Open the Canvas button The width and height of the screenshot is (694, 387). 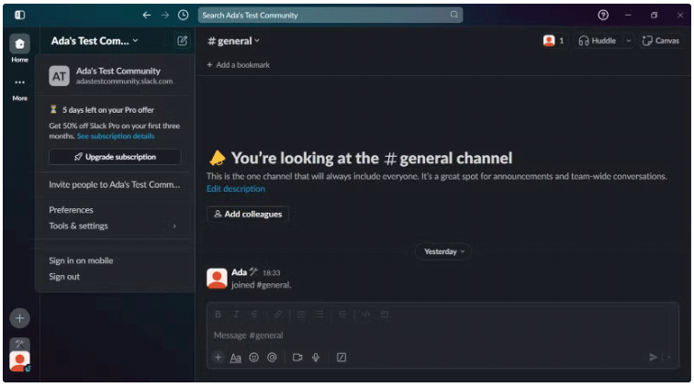tap(660, 40)
